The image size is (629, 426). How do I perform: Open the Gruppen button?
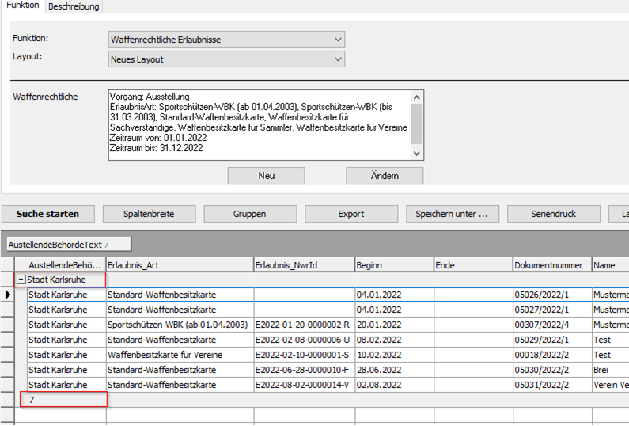pos(249,214)
